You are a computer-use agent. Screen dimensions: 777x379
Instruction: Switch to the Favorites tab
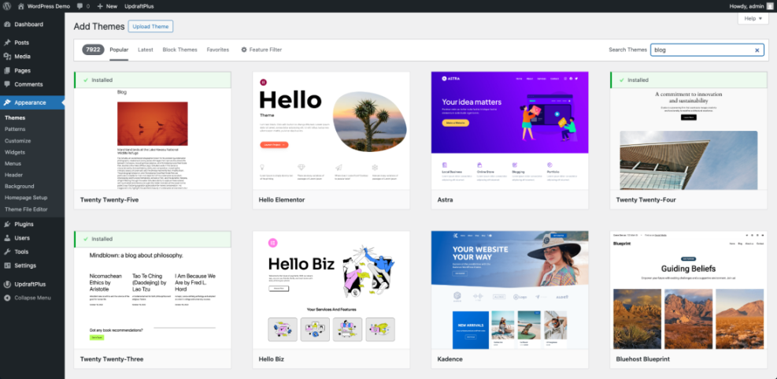pyautogui.click(x=218, y=50)
